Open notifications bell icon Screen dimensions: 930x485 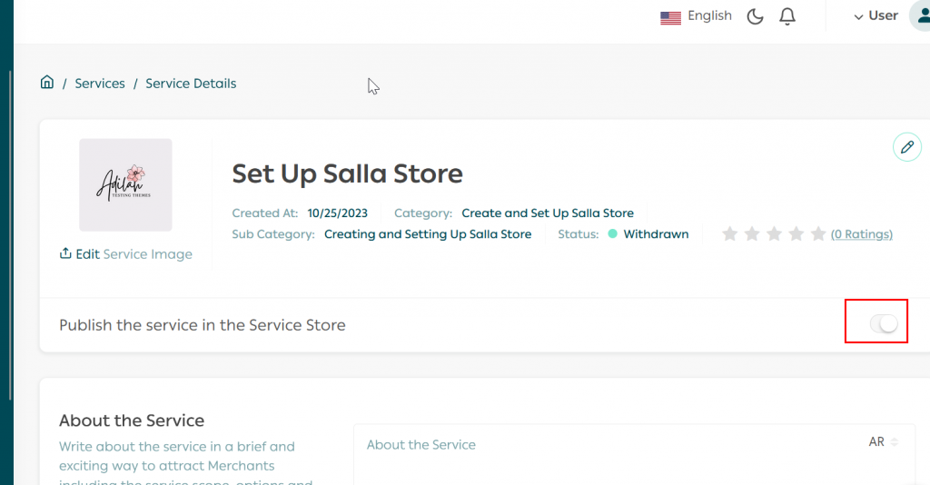point(787,16)
